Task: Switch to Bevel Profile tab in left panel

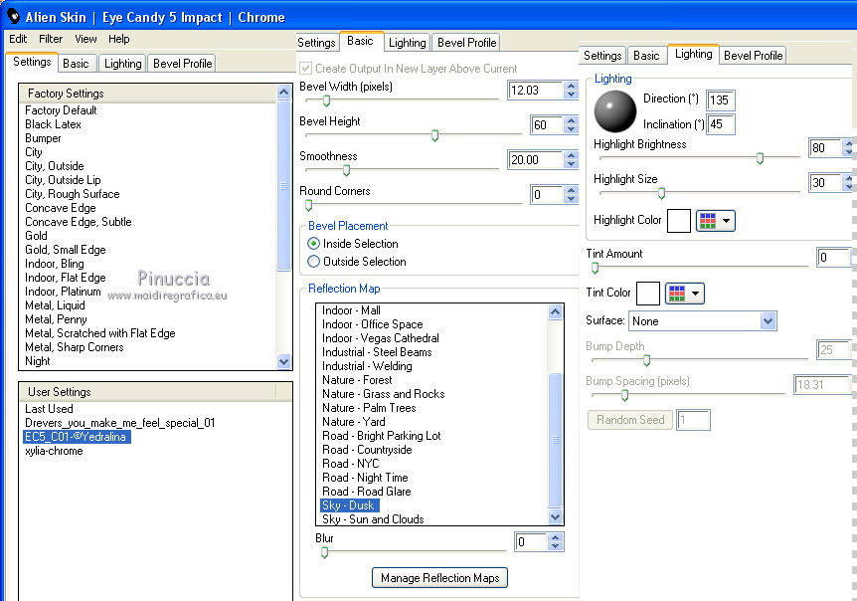Action: [x=183, y=64]
